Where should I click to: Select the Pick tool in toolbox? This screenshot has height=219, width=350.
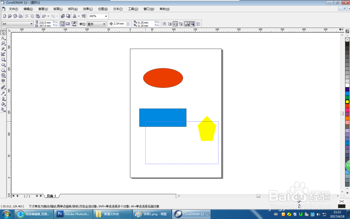(x=3, y=33)
